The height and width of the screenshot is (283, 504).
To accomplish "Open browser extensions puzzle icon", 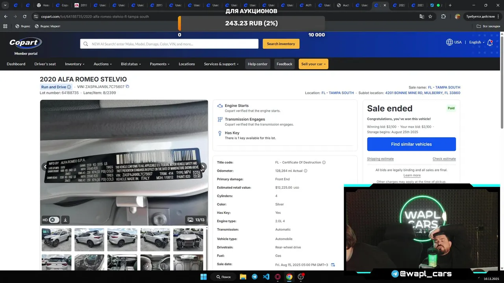I will pyautogui.click(x=443, y=17).
